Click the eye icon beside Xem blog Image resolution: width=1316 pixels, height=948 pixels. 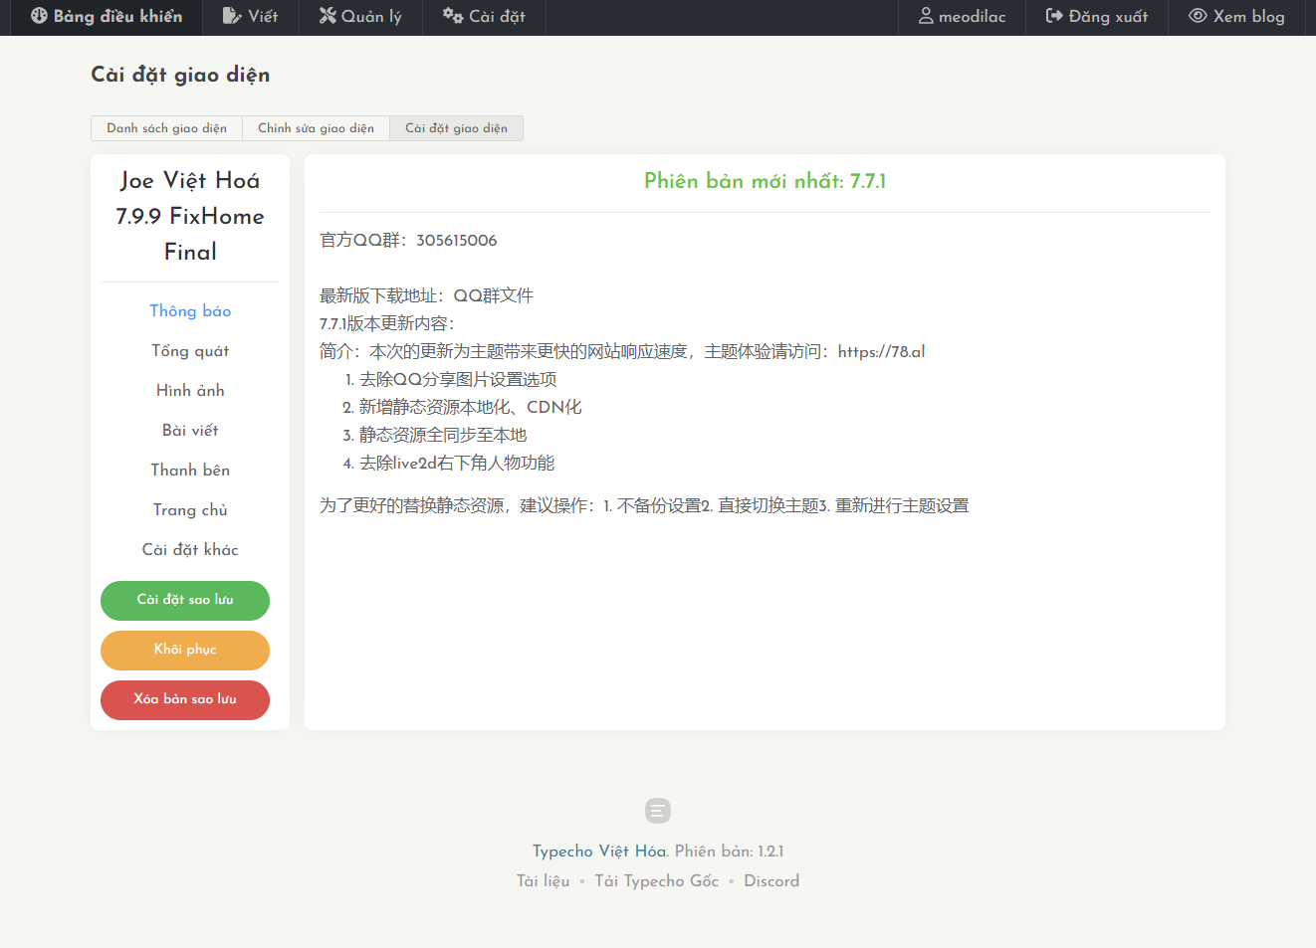1198,16
